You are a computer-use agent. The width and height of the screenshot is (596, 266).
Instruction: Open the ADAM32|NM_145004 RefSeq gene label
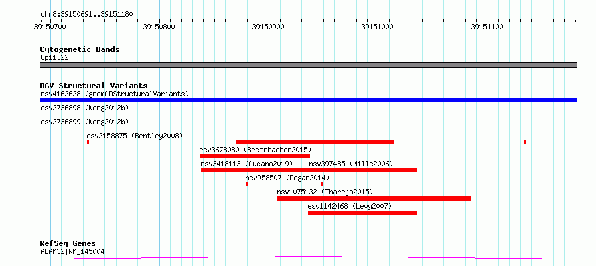(72, 251)
